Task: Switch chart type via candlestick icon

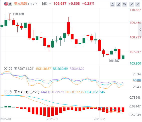Action: 125,4
